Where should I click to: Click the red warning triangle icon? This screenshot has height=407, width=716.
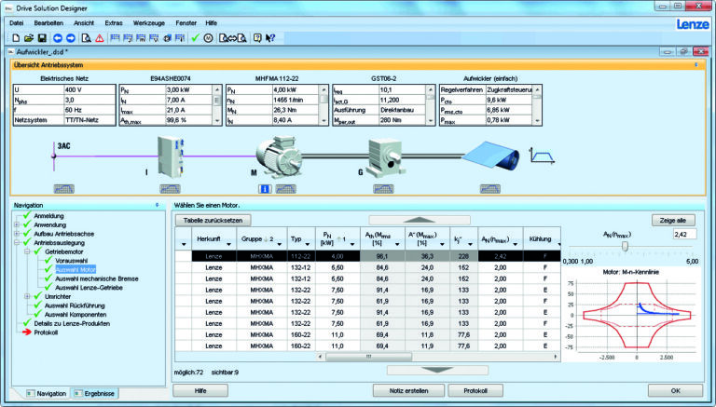[x=99, y=38]
